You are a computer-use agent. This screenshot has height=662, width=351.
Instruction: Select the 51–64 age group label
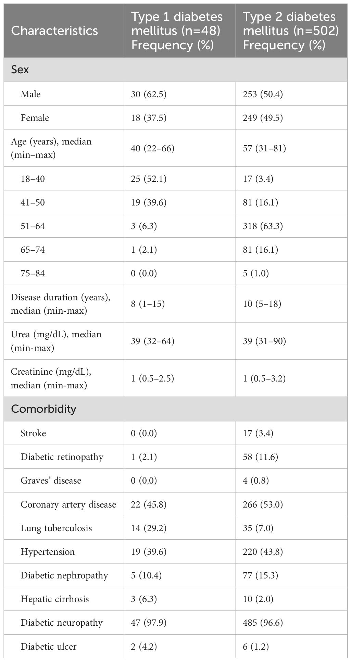point(33,226)
